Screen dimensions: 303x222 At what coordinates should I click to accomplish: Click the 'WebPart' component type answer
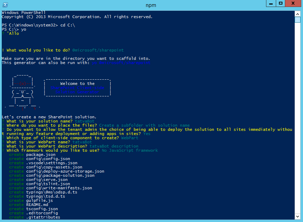(x=130, y=138)
